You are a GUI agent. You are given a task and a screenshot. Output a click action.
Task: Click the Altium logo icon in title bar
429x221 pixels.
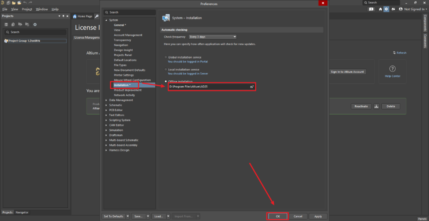3,2
